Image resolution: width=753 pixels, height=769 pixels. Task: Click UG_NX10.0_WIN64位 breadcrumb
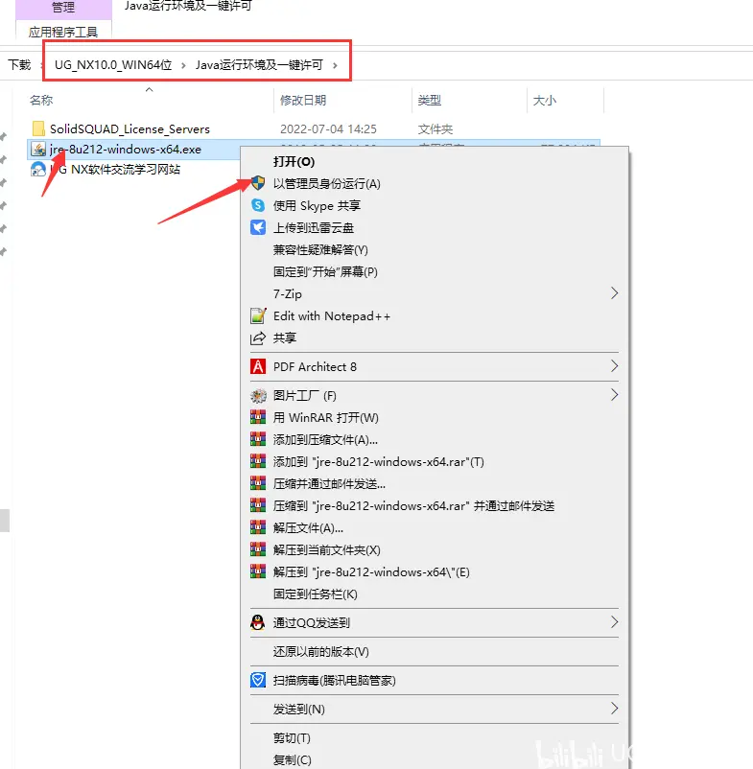(x=113, y=65)
